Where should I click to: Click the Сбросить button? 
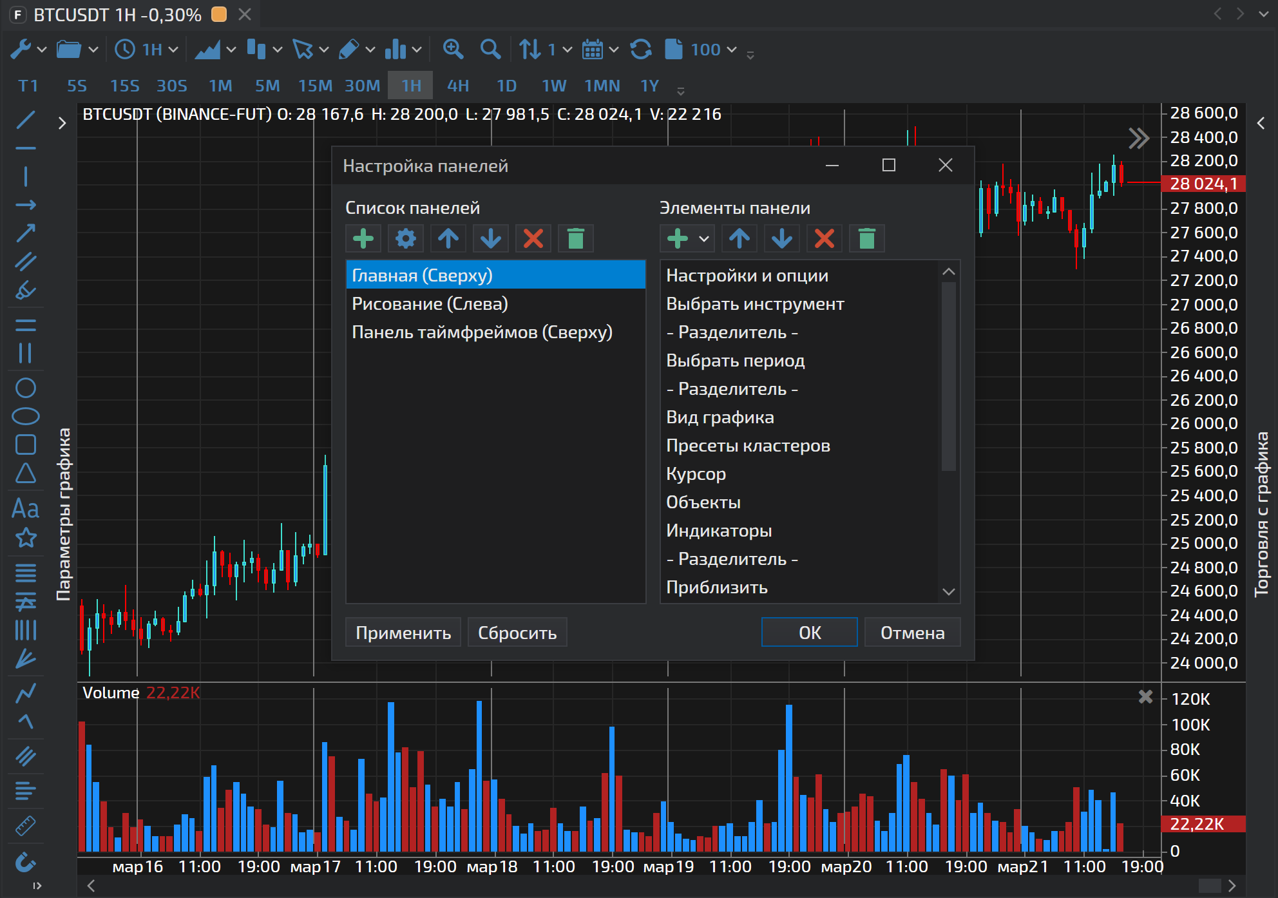(x=517, y=633)
